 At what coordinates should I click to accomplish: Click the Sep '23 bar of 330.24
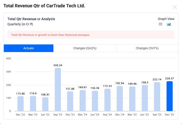tap(58, 89)
